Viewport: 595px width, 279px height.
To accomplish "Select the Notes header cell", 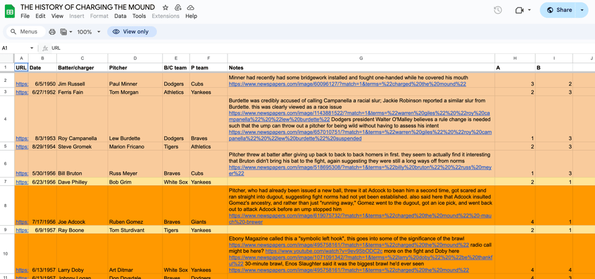I will point(361,68).
